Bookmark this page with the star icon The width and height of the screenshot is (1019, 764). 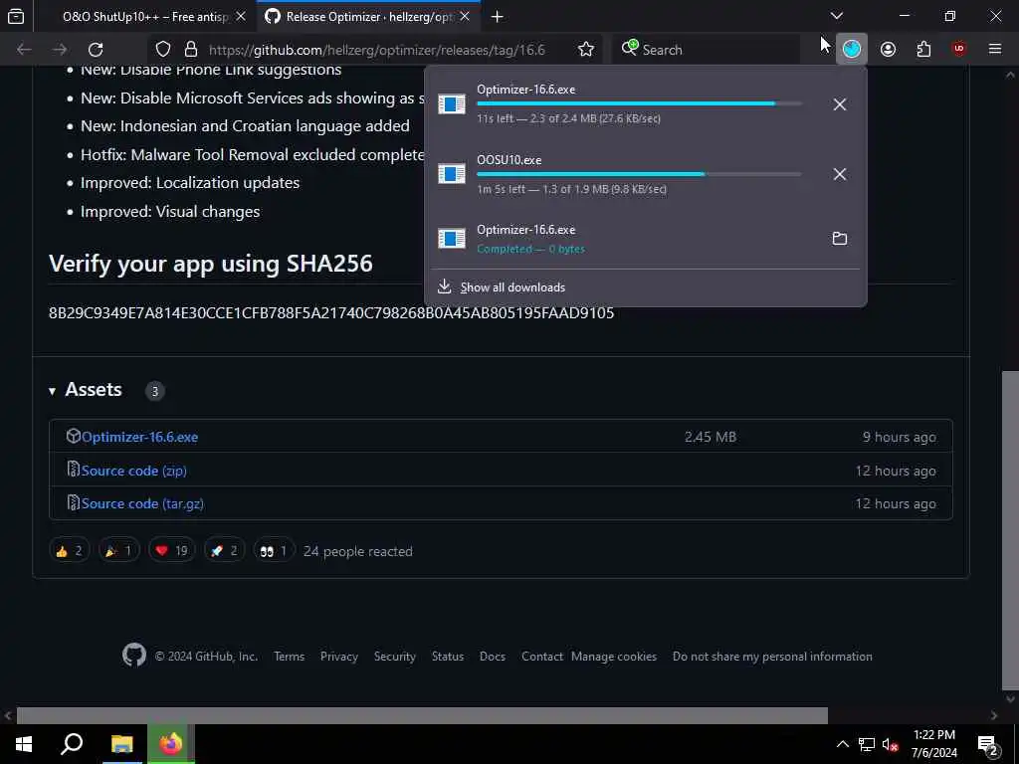coord(585,50)
